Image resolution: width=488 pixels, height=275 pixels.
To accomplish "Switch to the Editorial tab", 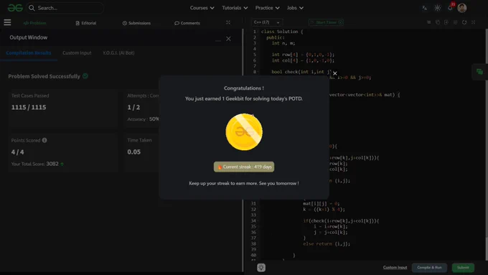I will (x=86, y=23).
